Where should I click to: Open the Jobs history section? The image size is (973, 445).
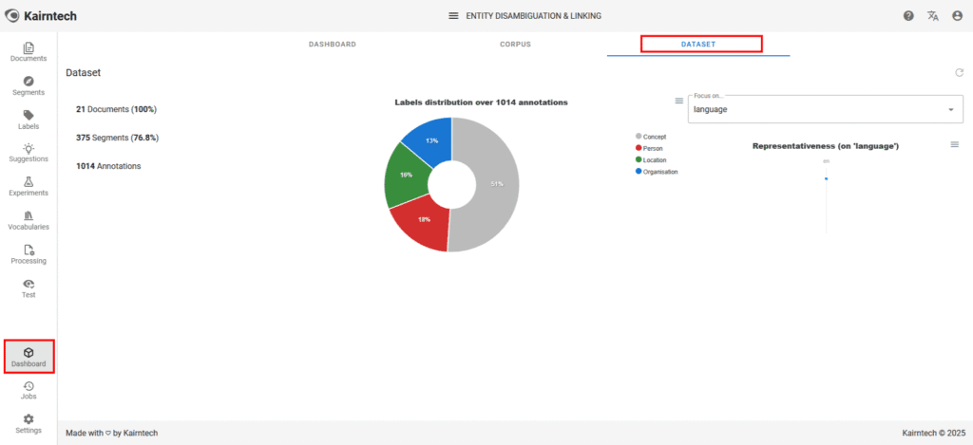click(29, 390)
